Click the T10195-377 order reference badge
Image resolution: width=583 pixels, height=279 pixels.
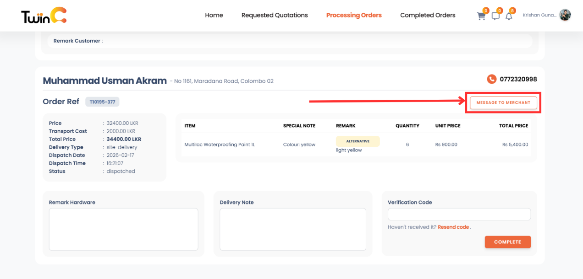[x=102, y=102]
